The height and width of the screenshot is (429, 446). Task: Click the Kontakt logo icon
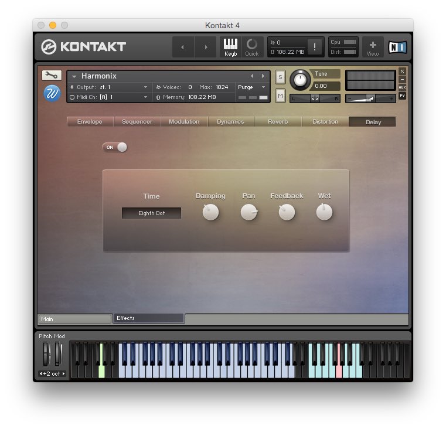tap(49, 47)
